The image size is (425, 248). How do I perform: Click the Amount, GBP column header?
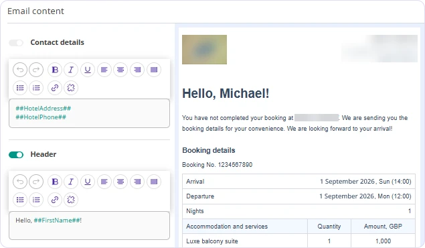coord(383,227)
